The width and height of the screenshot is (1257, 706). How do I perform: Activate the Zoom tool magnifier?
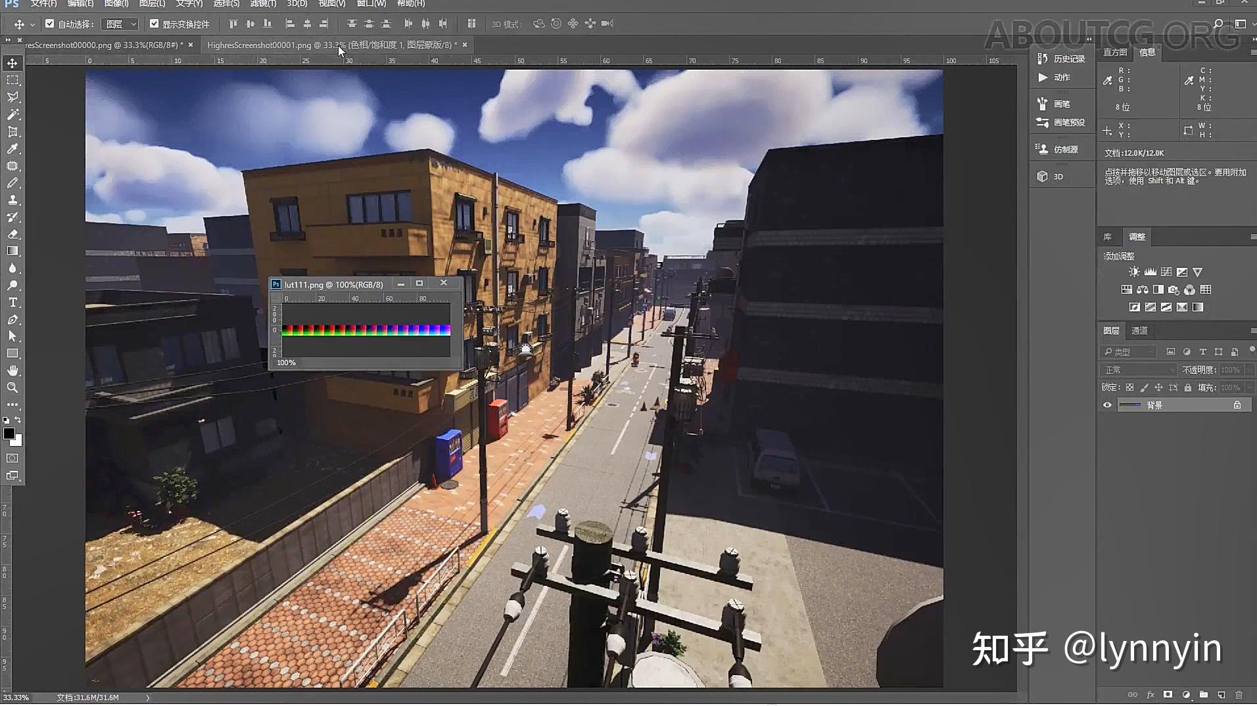click(12, 388)
